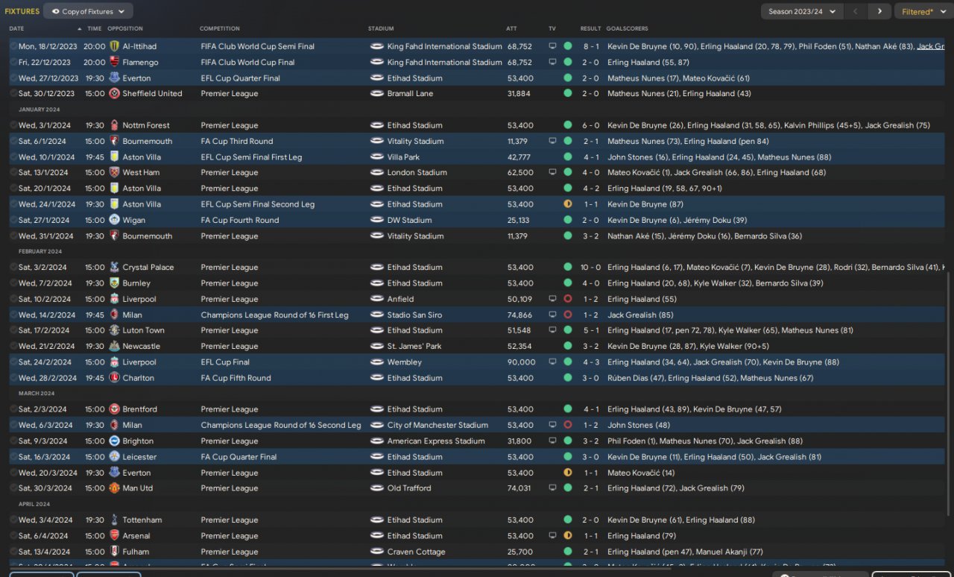Tick the check circle for Mon, 18/12/2023
954x577 pixels.
pos(13,46)
